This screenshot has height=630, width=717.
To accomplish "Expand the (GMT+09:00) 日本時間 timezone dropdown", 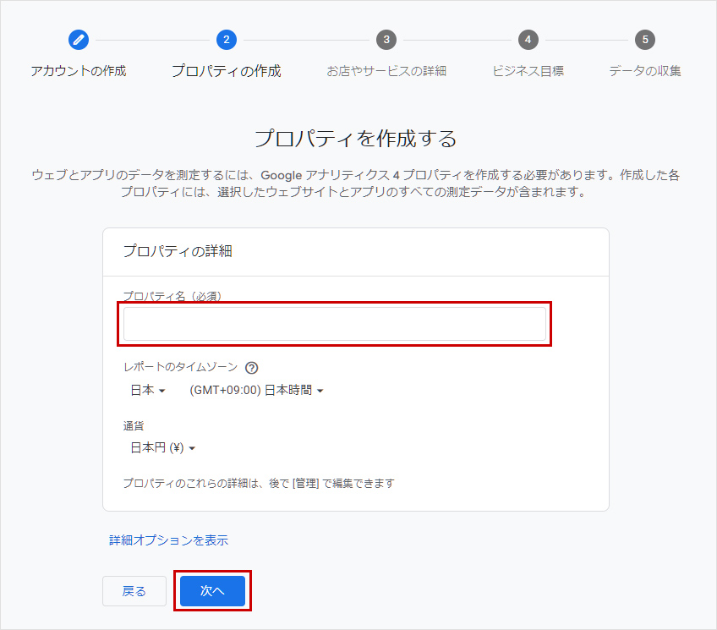I will tap(257, 391).
